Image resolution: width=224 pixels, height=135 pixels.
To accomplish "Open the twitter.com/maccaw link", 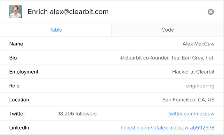I will (191, 114).
